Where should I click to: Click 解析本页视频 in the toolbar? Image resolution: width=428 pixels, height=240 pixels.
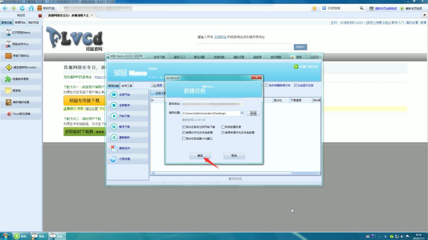tap(411, 9)
